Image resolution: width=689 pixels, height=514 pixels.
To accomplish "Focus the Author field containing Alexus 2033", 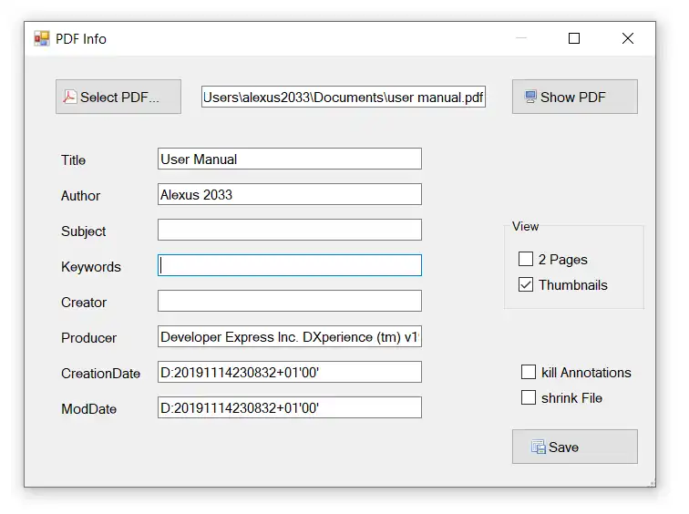I will [289, 194].
